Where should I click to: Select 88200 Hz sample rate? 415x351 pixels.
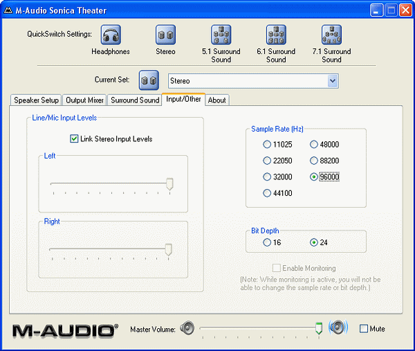[313, 161]
